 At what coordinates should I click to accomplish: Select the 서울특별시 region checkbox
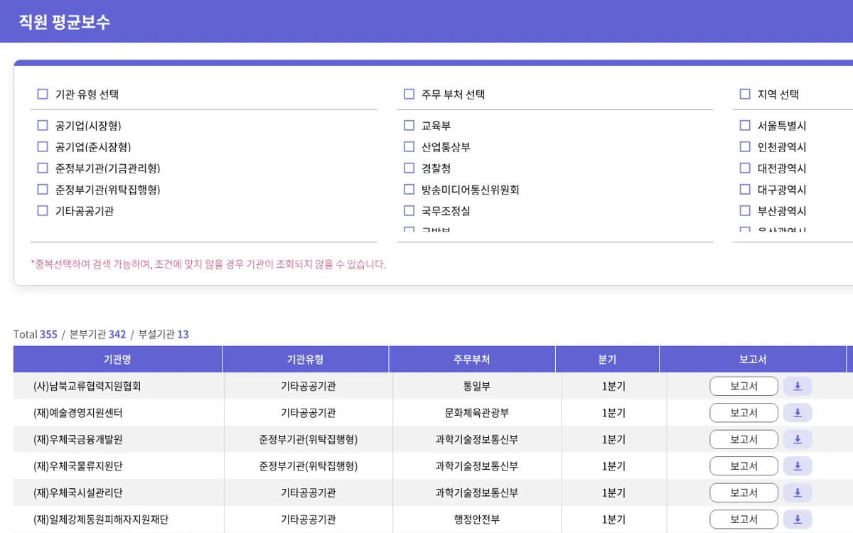click(x=745, y=126)
